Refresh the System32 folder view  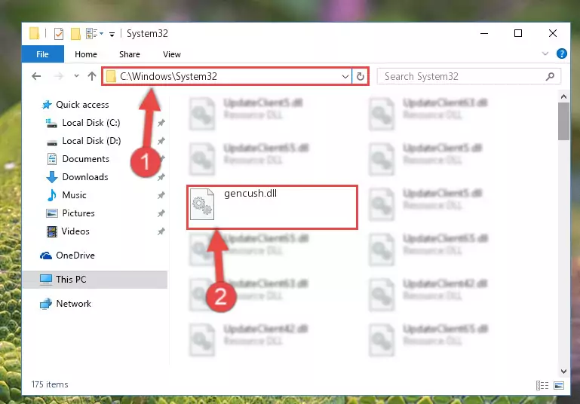[x=361, y=77]
